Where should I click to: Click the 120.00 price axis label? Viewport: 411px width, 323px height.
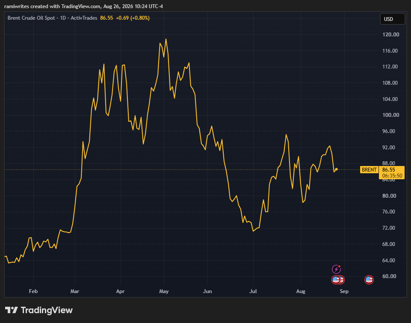click(390, 35)
